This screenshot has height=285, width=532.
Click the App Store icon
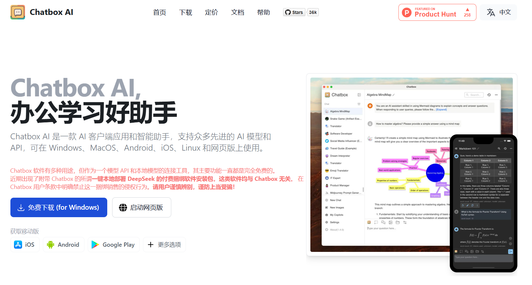click(x=18, y=245)
